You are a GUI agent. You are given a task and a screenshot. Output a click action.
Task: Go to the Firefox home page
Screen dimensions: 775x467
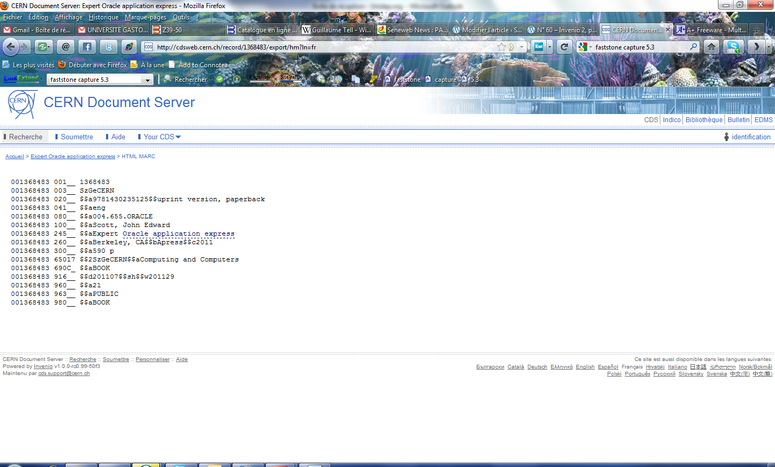pyautogui.click(x=711, y=47)
